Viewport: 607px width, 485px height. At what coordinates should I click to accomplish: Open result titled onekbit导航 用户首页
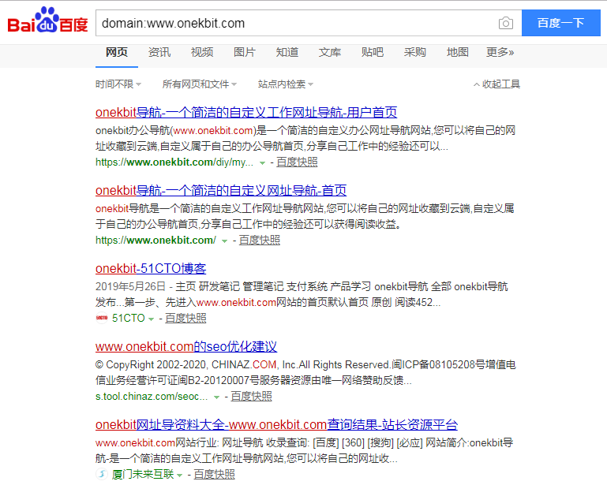(x=246, y=112)
